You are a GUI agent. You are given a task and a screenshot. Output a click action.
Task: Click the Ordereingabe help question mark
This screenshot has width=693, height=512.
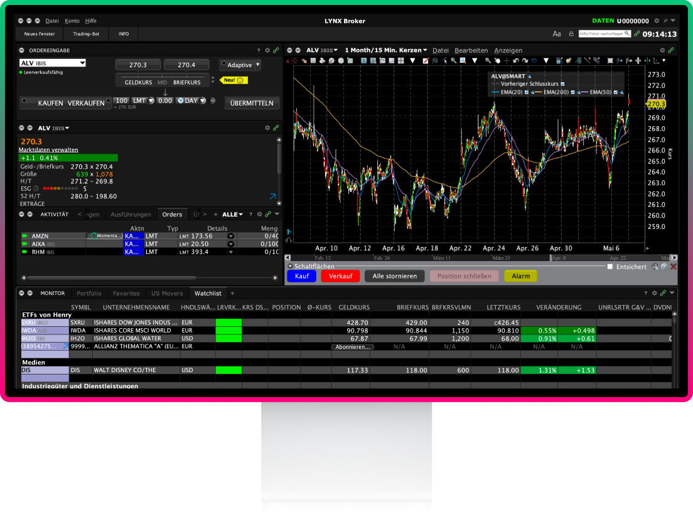[259, 50]
